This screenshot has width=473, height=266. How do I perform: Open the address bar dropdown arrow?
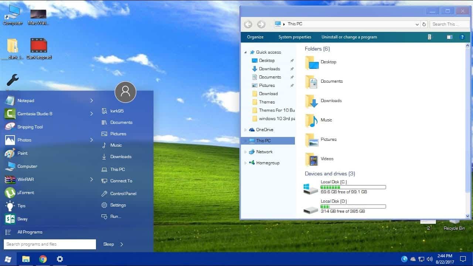418,24
